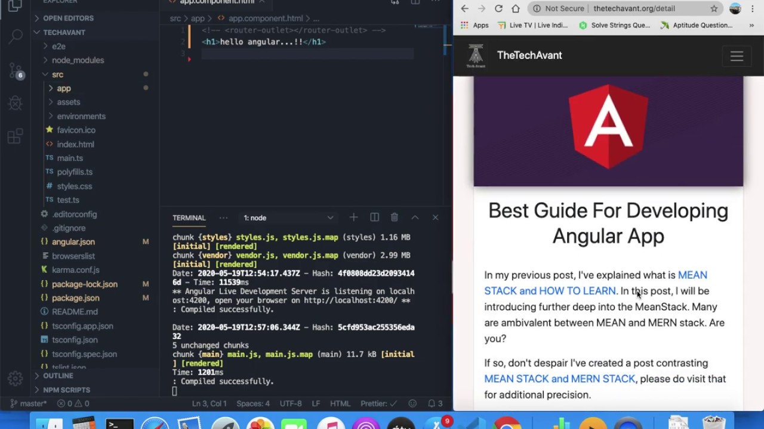Kill terminal using the trash icon

[395, 217]
